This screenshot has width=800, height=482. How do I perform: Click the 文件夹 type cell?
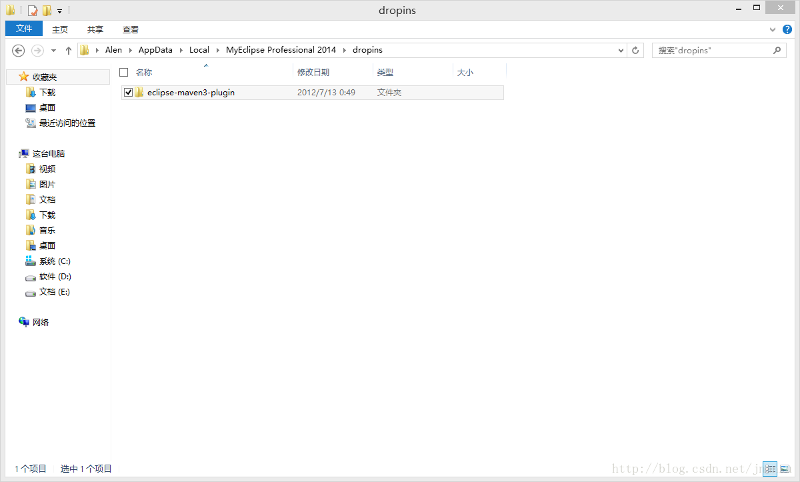(389, 93)
